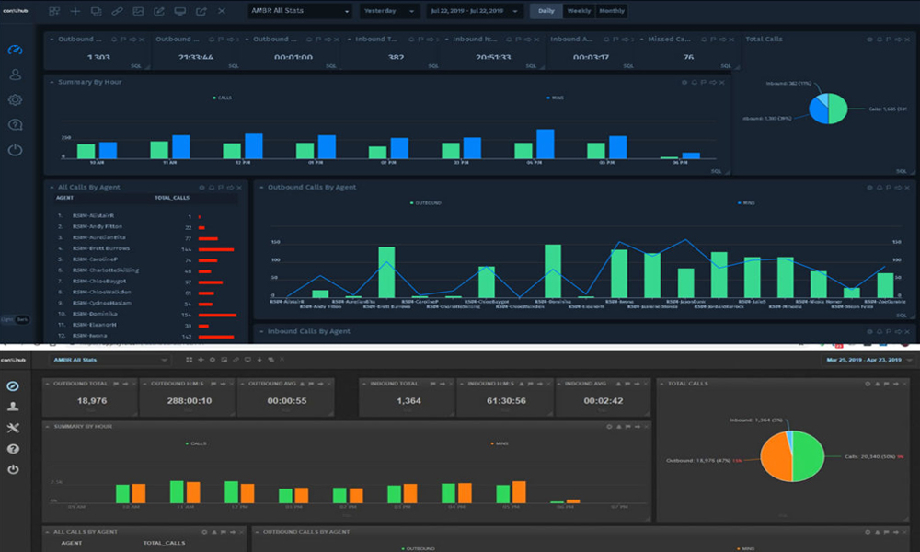Select the RSIM-Dominika agent row
Image resolution: width=920 pixels, height=552 pixels.
point(146,315)
